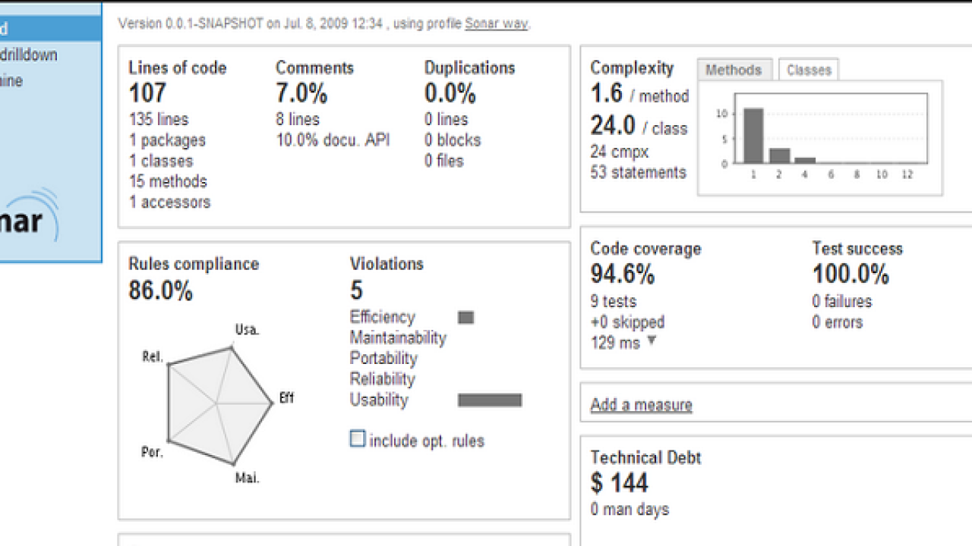This screenshot has height=546, width=972.
Task: Enable the include opt. rules checkbox
Action: [x=358, y=439]
